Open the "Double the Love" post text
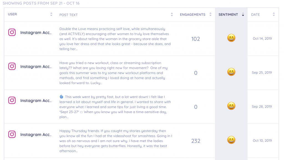The image size is (284, 160). click(x=115, y=39)
